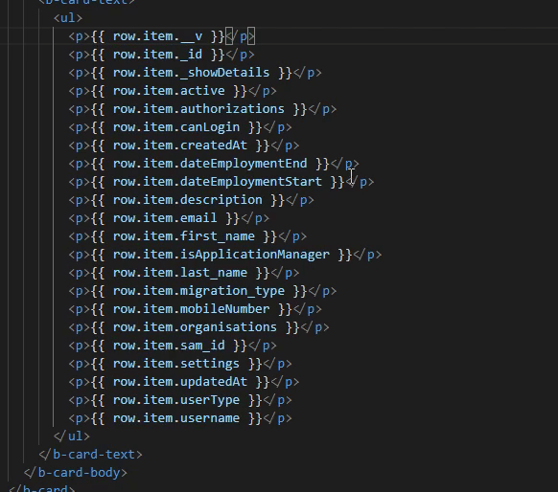558x492 pixels.
Task: Select the authorizations property line
Action: coord(202,109)
